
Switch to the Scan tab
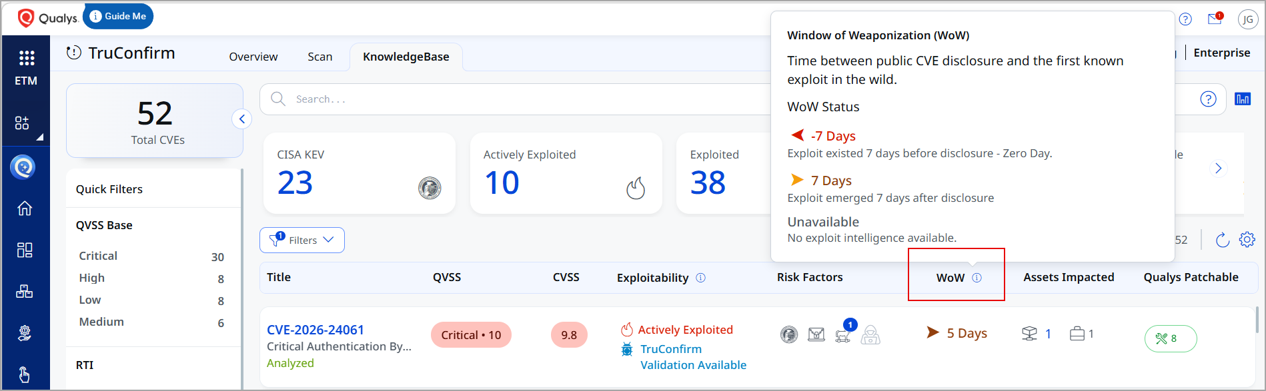pos(320,57)
